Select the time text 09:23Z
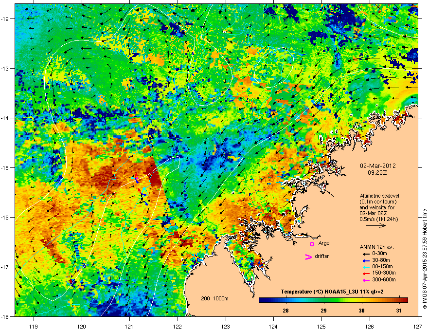428x331 pixels. (377, 173)
